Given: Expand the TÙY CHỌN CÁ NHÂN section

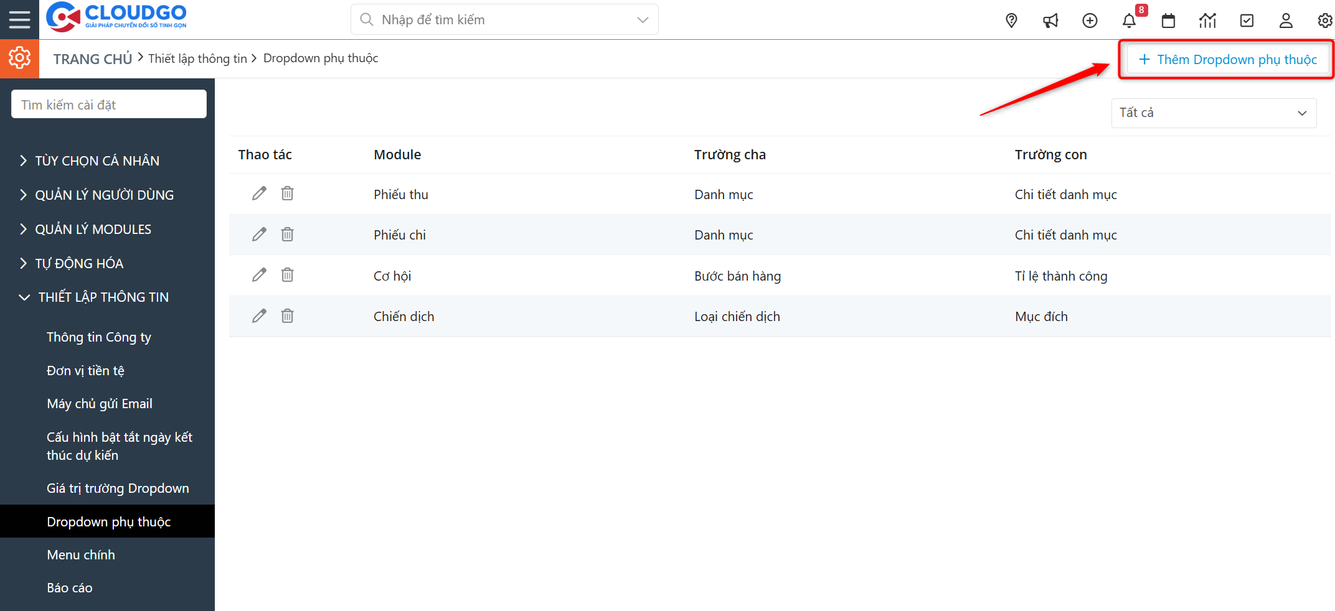Looking at the screenshot, I should click(97, 161).
